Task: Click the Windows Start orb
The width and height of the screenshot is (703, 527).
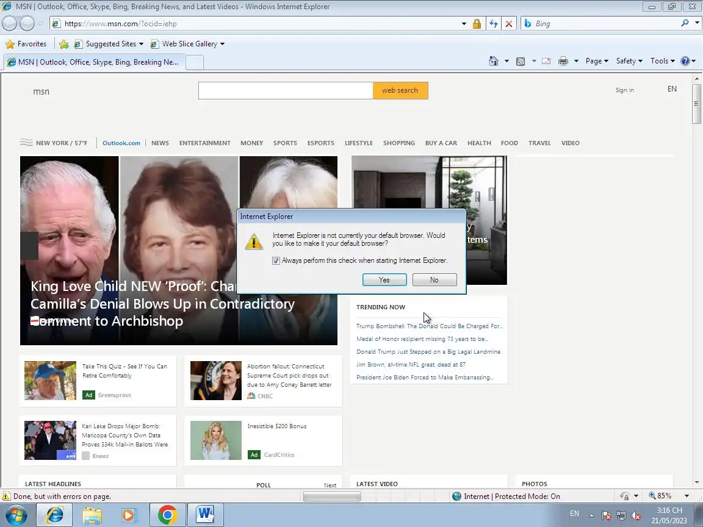Action: [16, 515]
